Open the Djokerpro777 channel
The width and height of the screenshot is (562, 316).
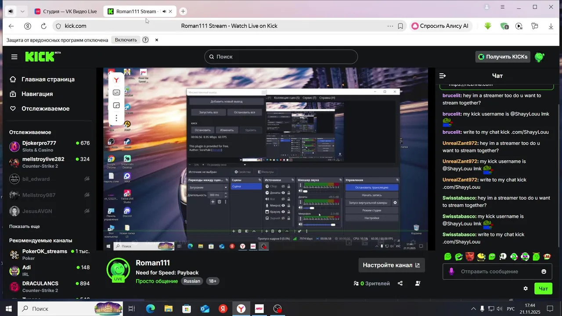(49, 147)
